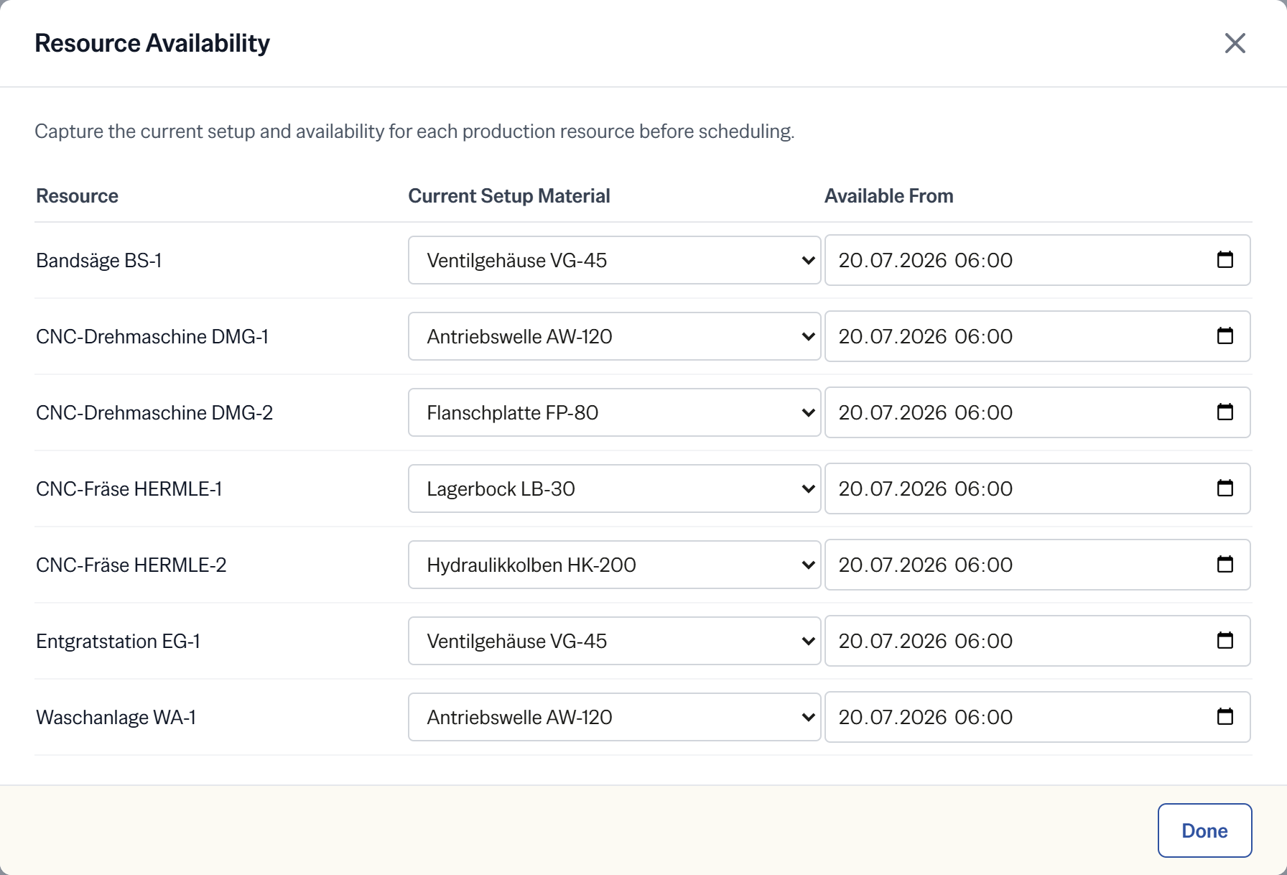This screenshot has height=875, width=1287.
Task: Close the Resource Availability dialog
Action: click(x=1235, y=43)
